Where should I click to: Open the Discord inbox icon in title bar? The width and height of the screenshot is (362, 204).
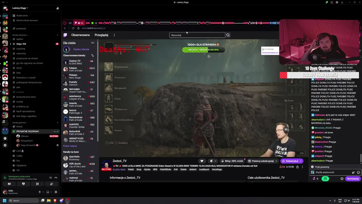pos(332,2)
